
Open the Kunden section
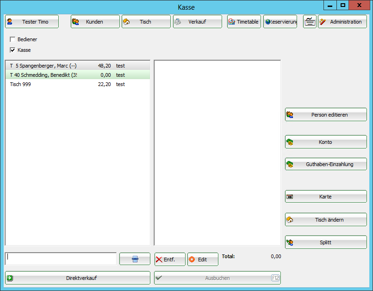click(x=95, y=22)
